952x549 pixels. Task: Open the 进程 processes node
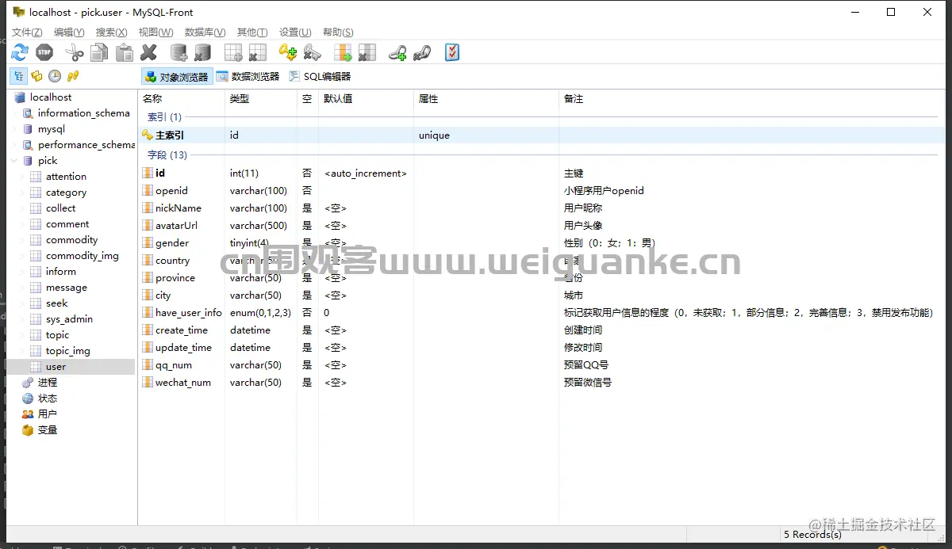click(48, 383)
